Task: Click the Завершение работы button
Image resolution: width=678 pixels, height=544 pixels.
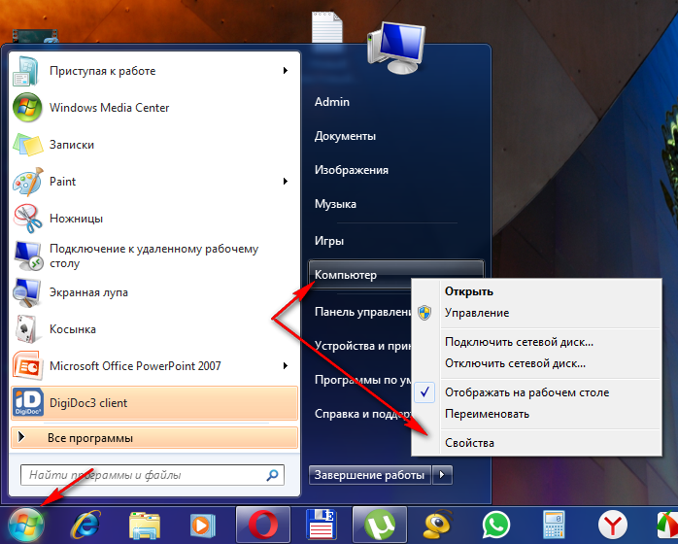Action: tap(370, 475)
